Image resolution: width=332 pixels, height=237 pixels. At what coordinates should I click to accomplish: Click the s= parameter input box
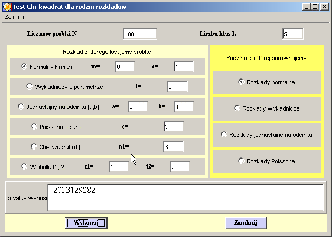point(184,67)
